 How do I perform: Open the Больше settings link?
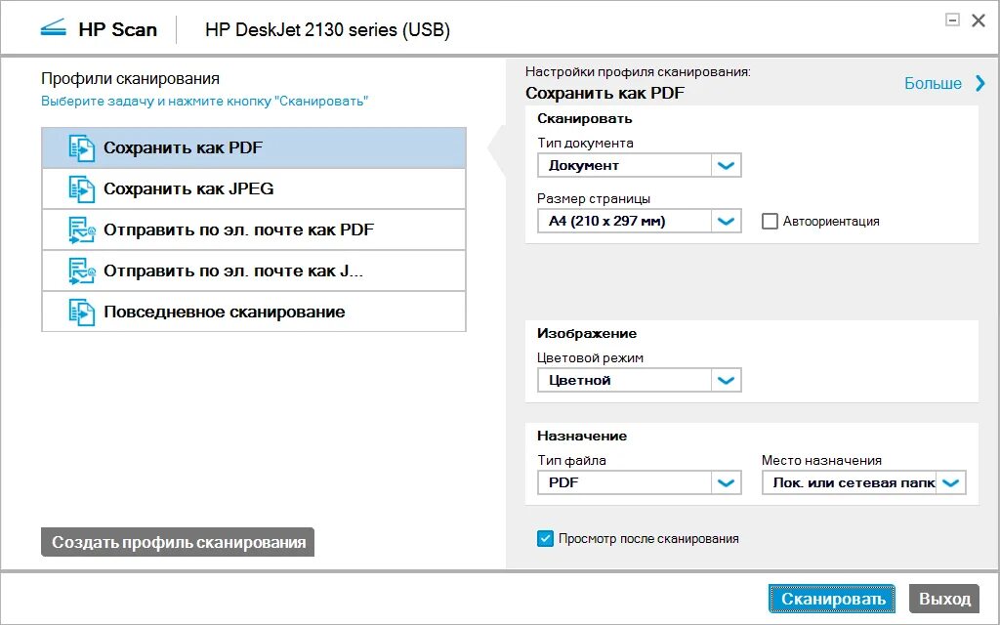point(933,83)
